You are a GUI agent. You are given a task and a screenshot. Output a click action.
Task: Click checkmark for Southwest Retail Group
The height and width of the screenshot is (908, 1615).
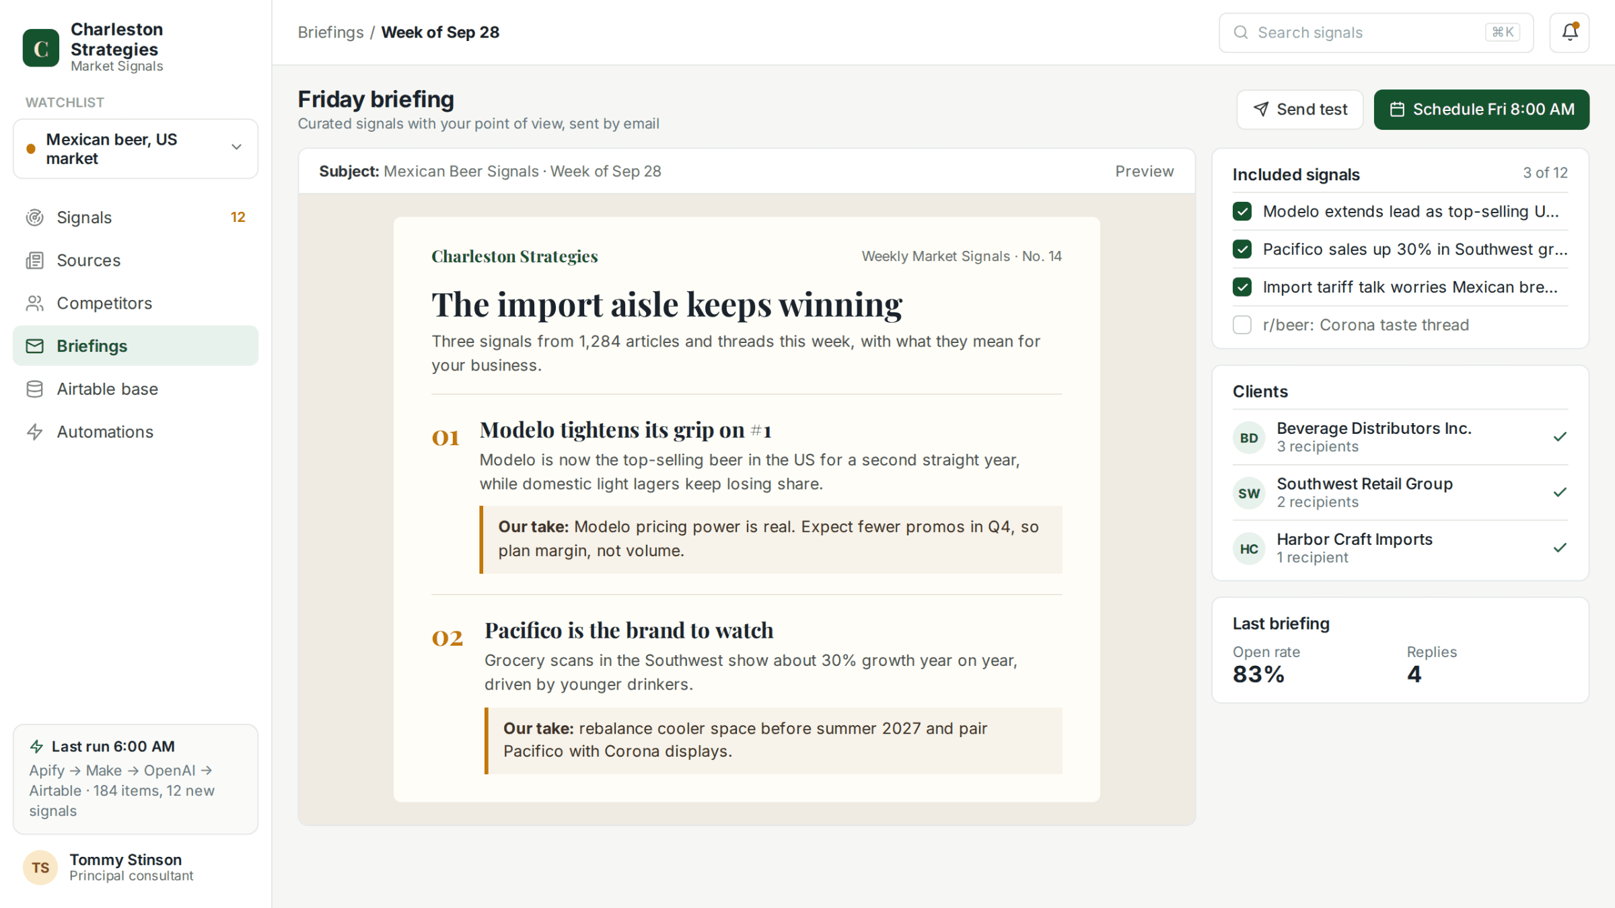[1560, 492]
